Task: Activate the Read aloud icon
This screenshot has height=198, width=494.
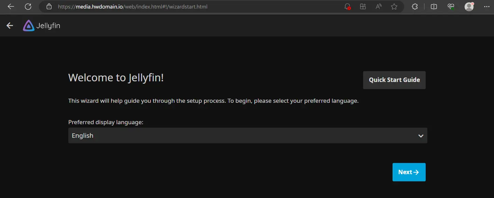Action: (x=379, y=6)
